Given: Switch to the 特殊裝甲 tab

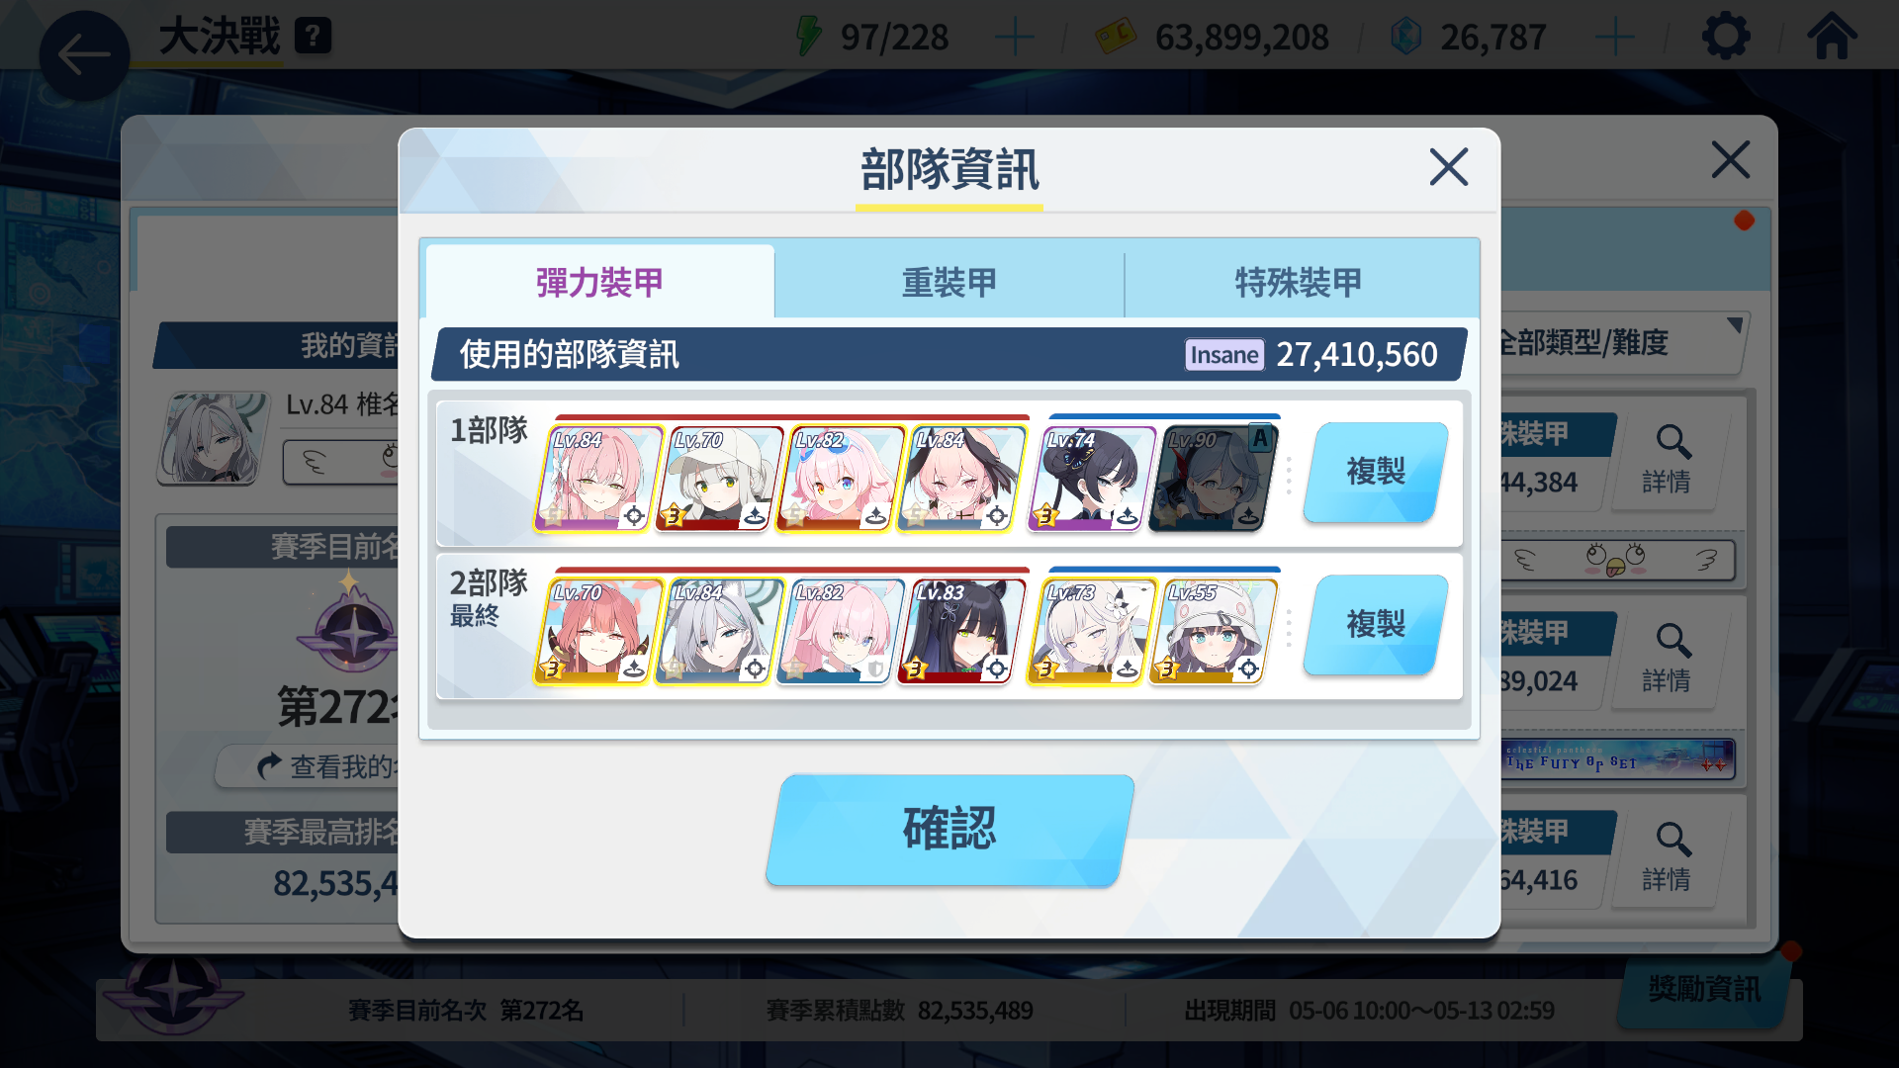Looking at the screenshot, I should 1299,283.
